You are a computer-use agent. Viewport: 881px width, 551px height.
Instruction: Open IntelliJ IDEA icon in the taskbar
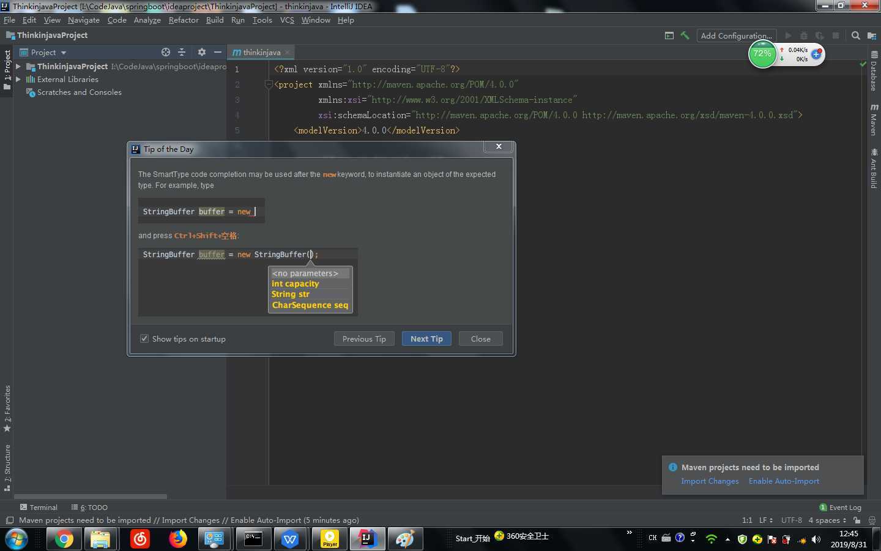pyautogui.click(x=367, y=539)
